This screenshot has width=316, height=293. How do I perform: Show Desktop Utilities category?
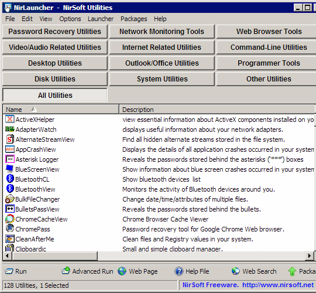coord(55,63)
